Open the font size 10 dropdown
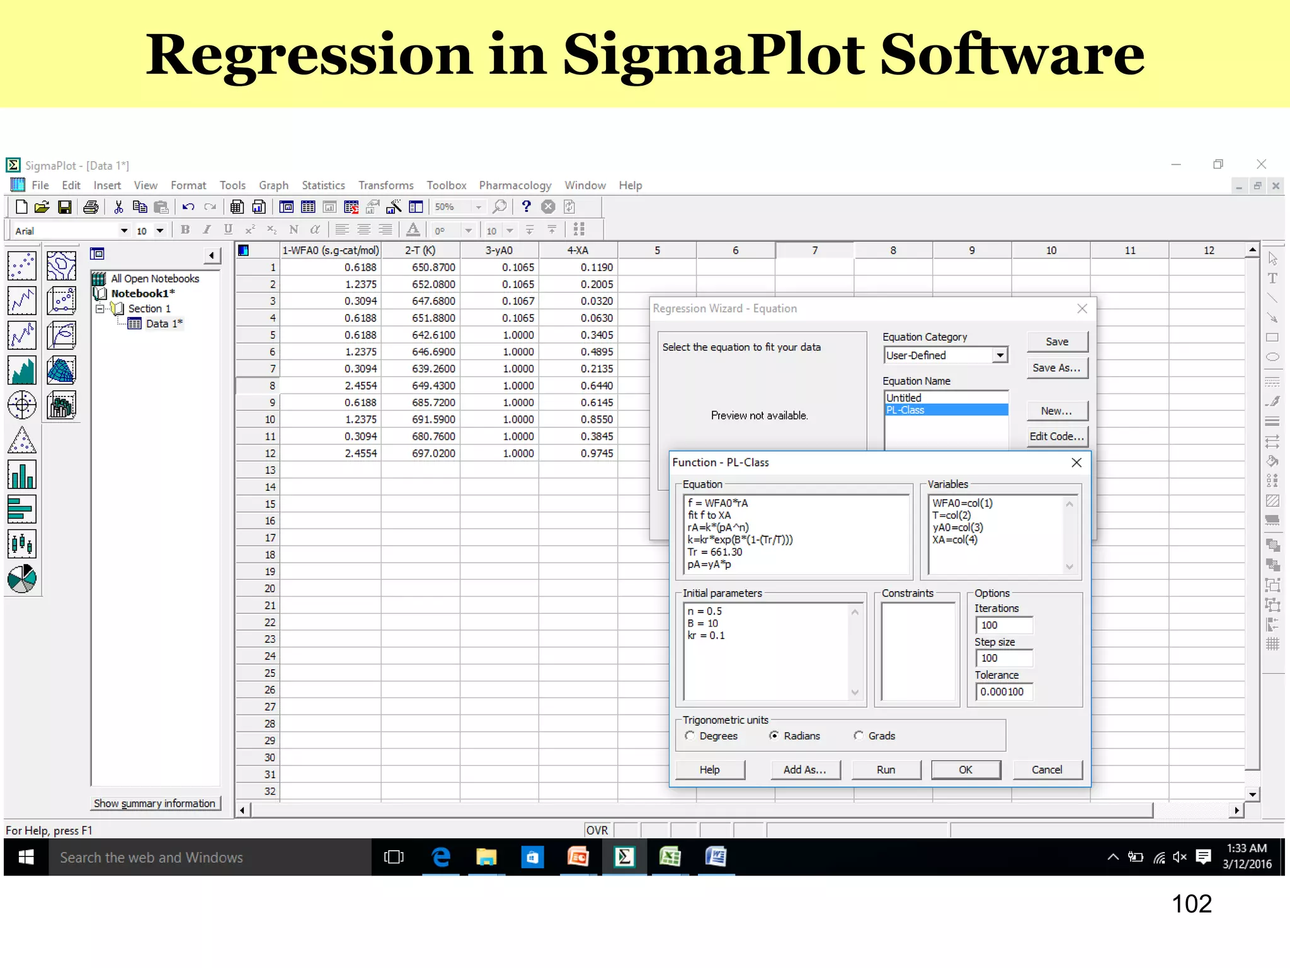The image size is (1290, 968). coord(160,231)
